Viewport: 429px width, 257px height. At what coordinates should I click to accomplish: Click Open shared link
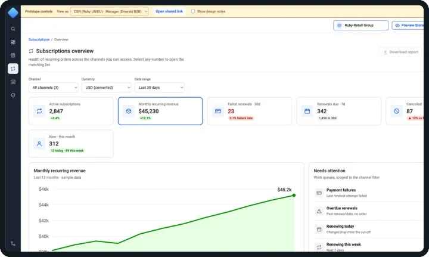coord(169,11)
